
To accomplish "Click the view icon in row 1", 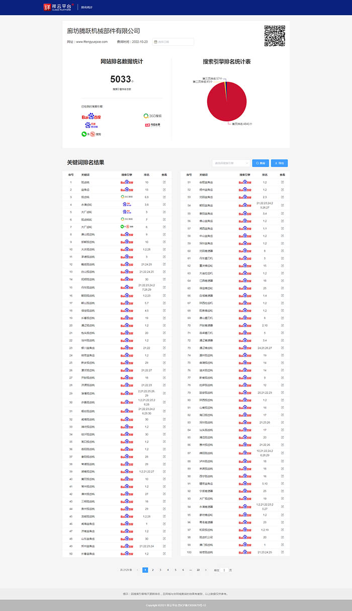I will 164,182.
